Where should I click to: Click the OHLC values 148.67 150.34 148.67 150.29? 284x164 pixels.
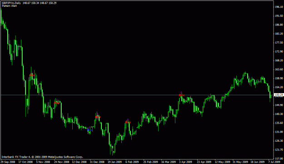click(40, 3)
